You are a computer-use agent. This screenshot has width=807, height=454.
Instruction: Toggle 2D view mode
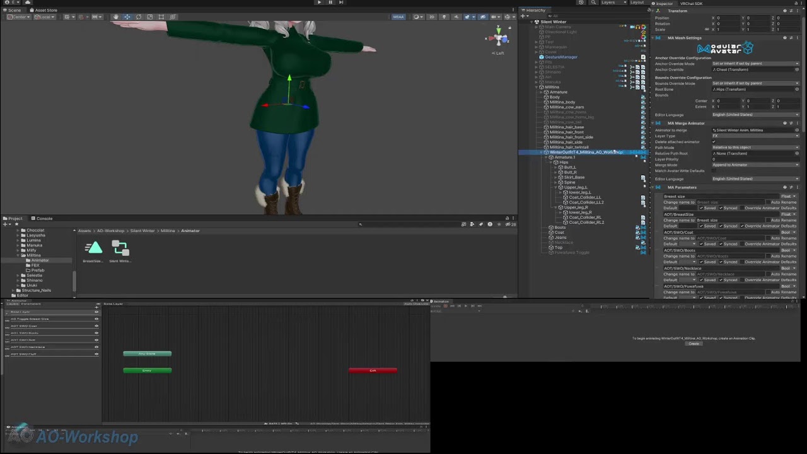[432, 17]
